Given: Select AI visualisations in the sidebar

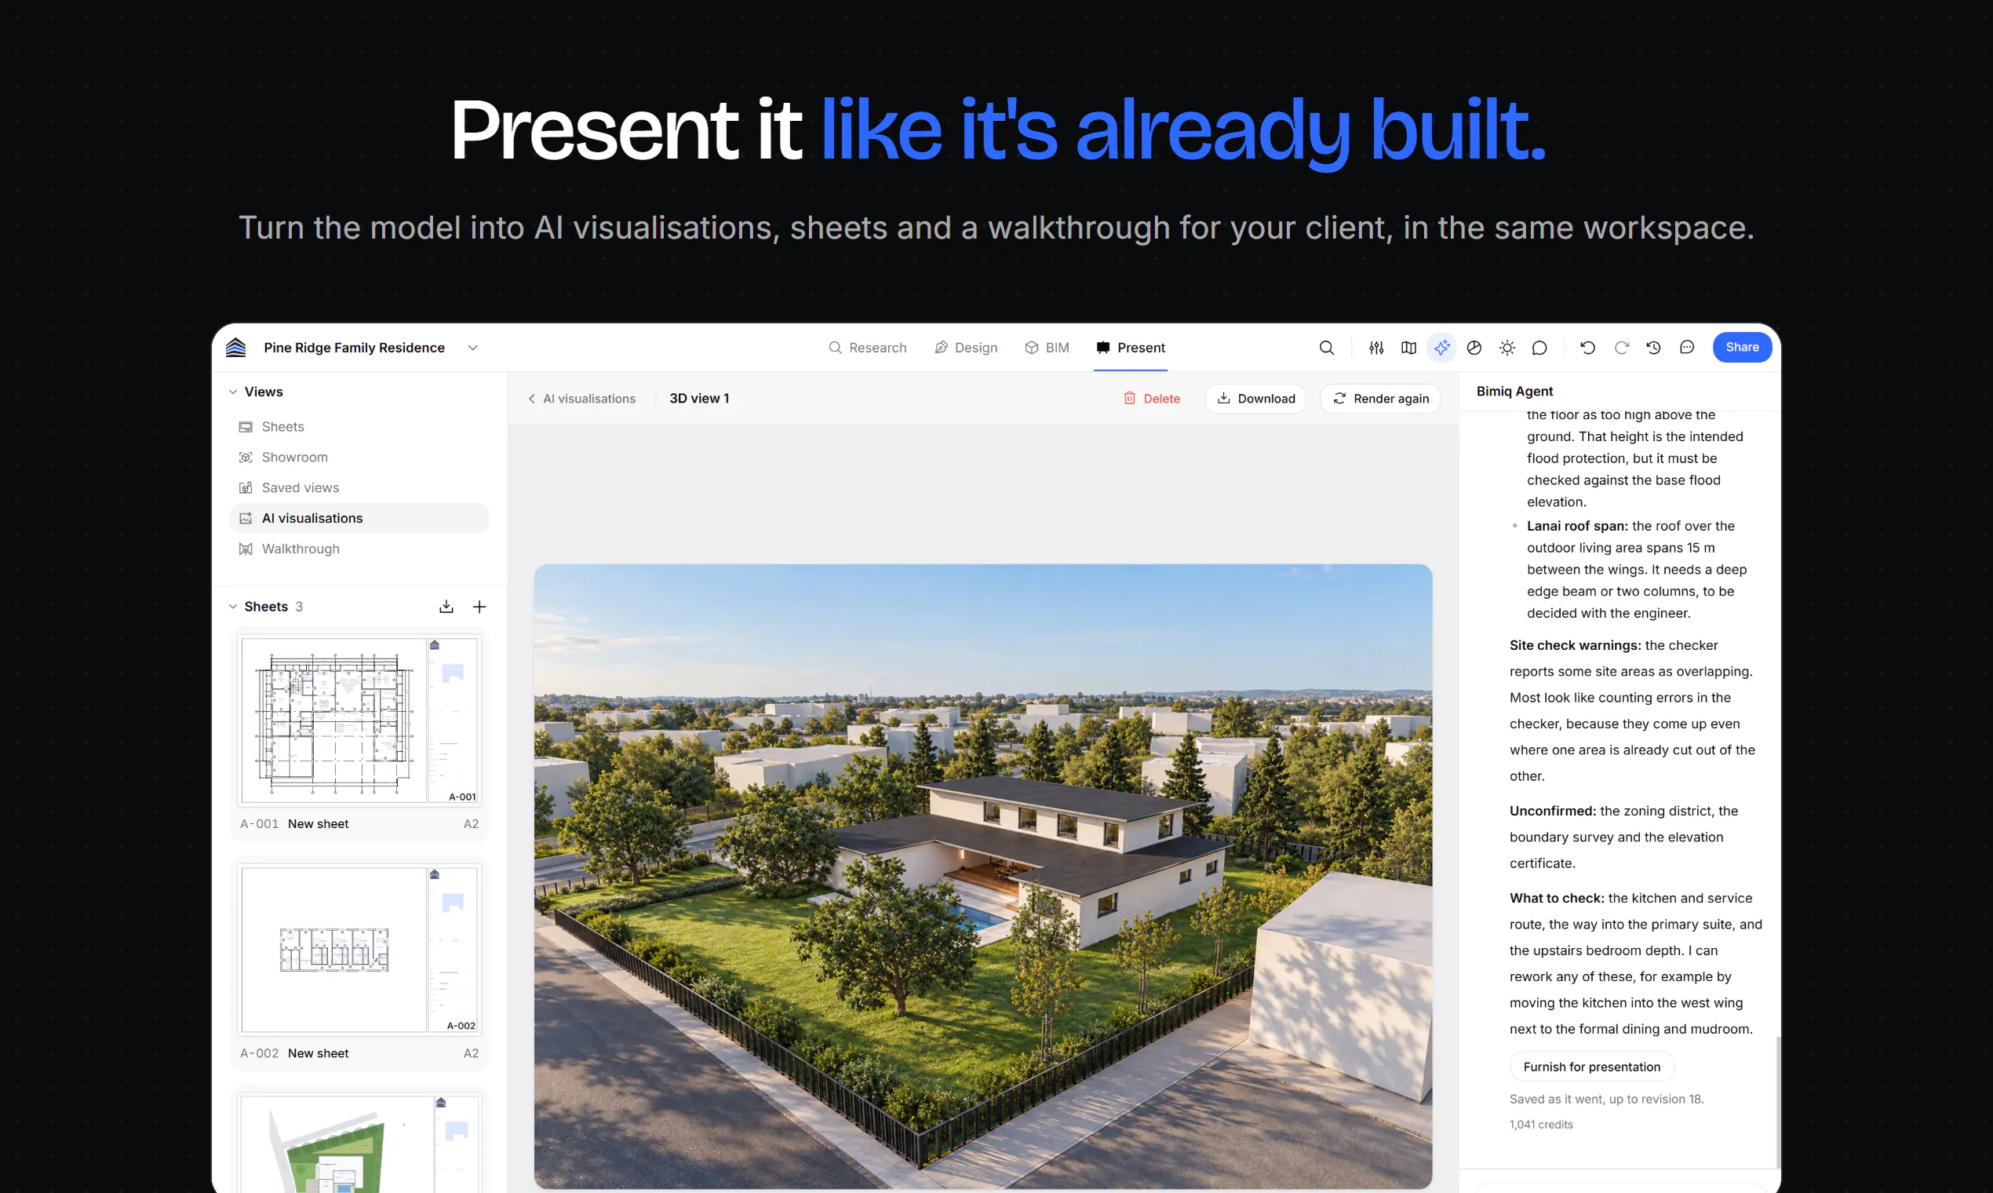Looking at the screenshot, I should click(x=359, y=519).
